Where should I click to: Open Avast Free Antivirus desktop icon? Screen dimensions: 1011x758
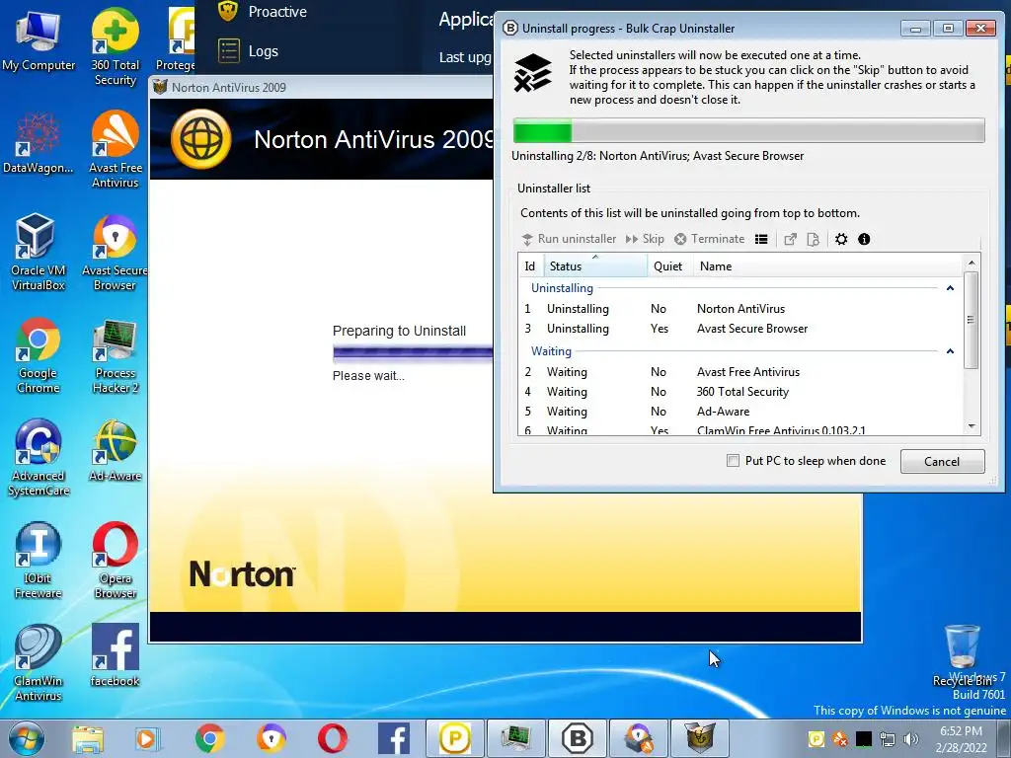(x=115, y=150)
